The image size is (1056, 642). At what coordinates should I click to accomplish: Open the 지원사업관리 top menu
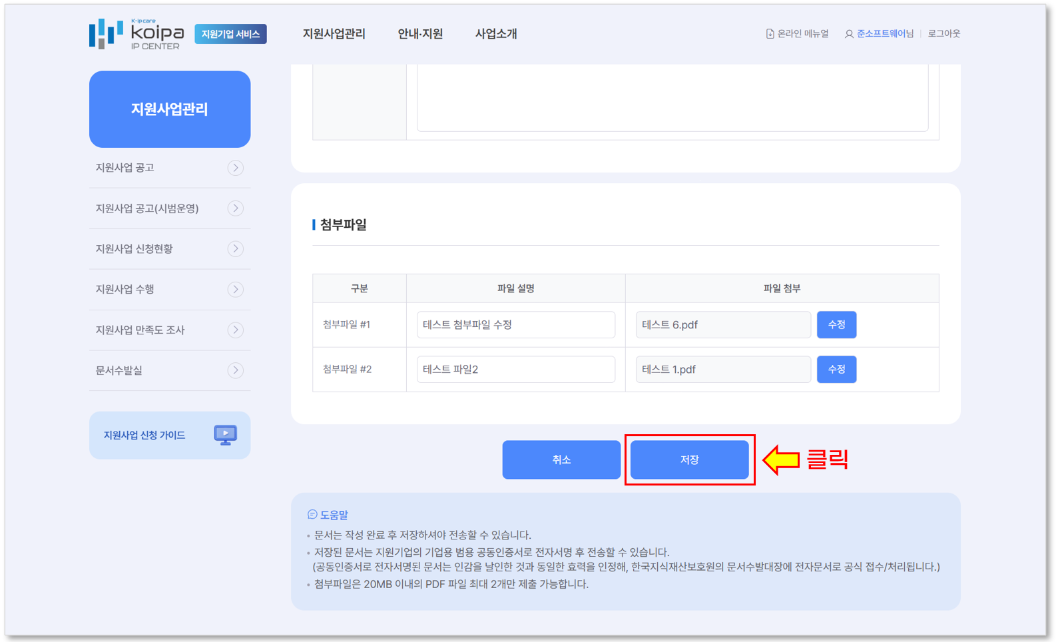coord(334,34)
